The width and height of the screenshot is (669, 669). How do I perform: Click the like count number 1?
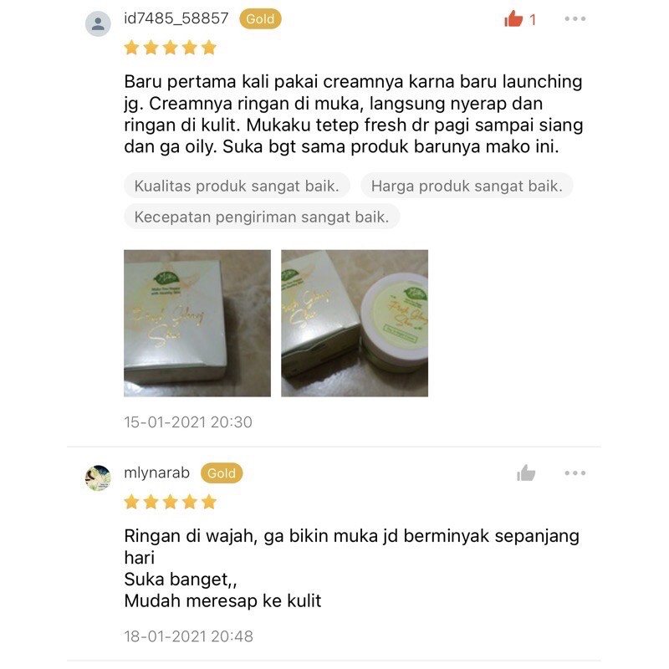pyautogui.click(x=533, y=19)
